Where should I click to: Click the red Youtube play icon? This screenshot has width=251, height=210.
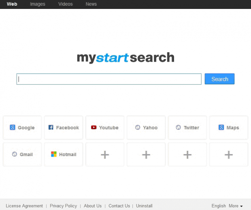coord(94,127)
